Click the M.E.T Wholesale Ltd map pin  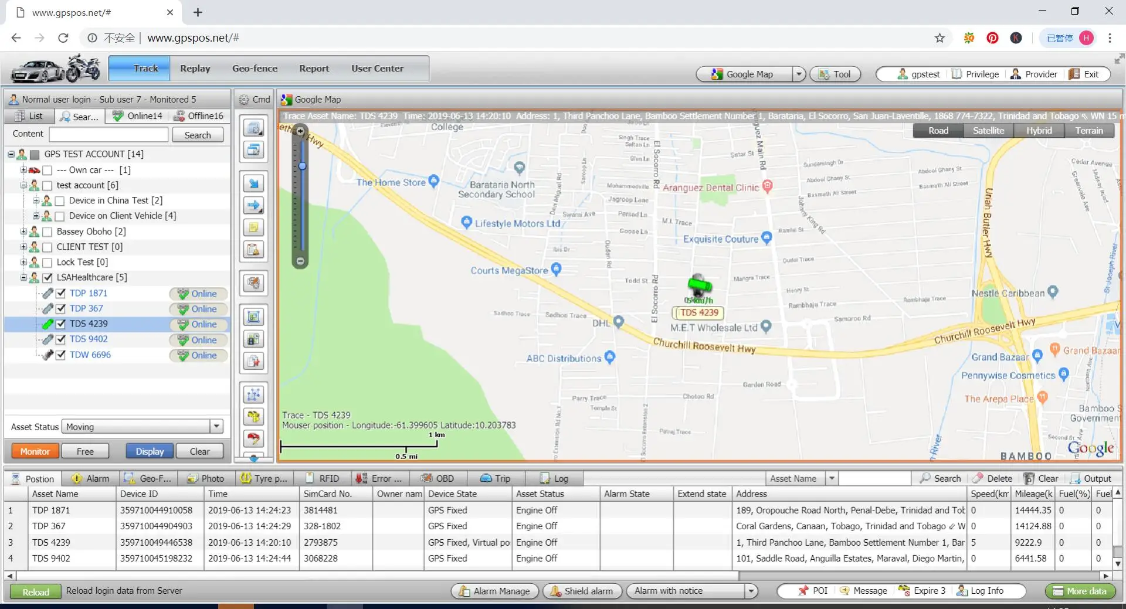(766, 326)
